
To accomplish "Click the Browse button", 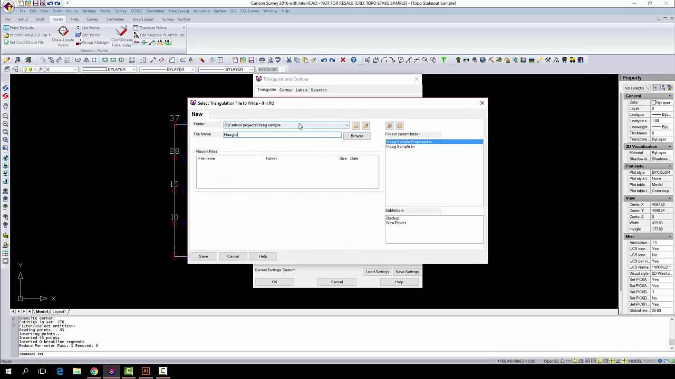I will click(x=357, y=136).
